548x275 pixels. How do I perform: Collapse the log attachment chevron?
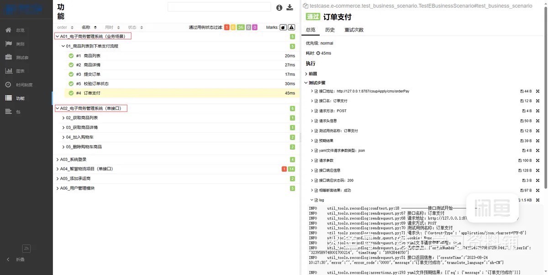312,200
